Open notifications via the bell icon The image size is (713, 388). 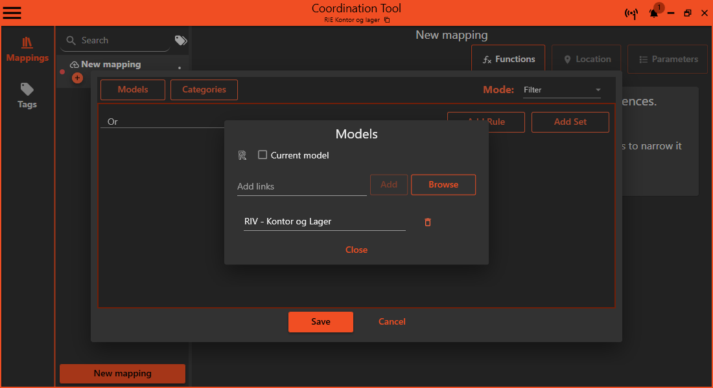pyautogui.click(x=653, y=13)
